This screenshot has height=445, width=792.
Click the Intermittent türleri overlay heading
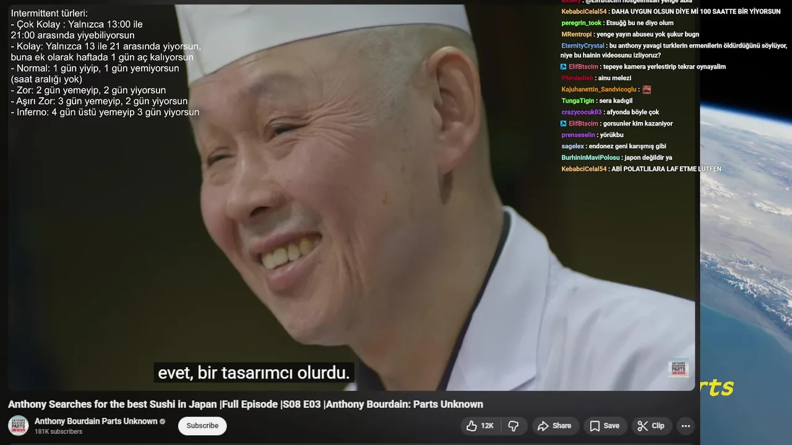[49, 13]
